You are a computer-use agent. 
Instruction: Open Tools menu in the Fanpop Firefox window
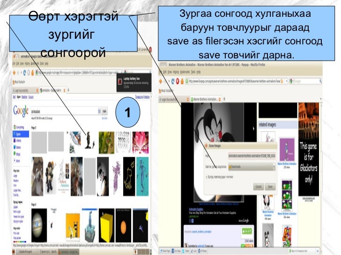pos(193,72)
